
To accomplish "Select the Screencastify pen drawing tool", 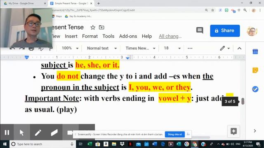I will pos(38,132).
